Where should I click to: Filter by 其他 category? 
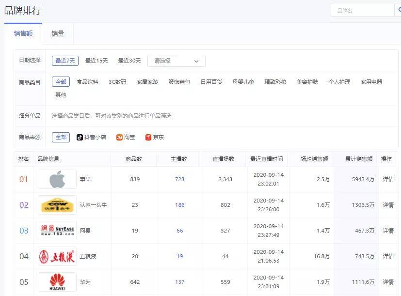point(61,95)
